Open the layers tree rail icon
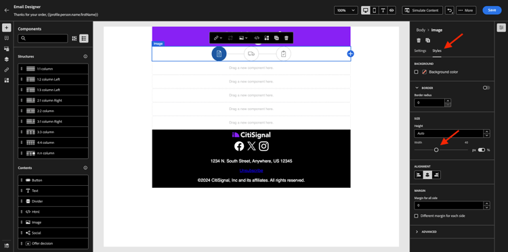508x252 pixels. [x=7, y=59]
